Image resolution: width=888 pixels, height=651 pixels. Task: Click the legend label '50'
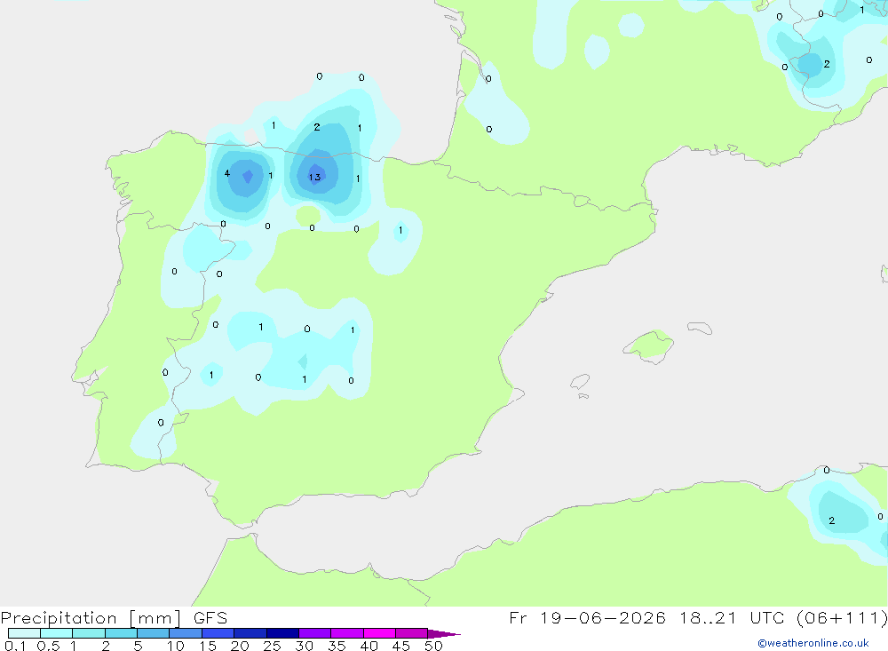coord(433,646)
